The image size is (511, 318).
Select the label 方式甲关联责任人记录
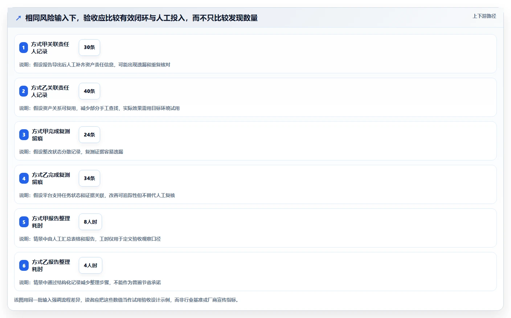[50, 48]
